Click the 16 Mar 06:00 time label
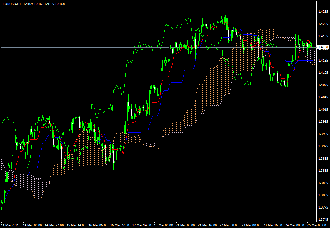This screenshot has height=228, width=330. click(98, 225)
